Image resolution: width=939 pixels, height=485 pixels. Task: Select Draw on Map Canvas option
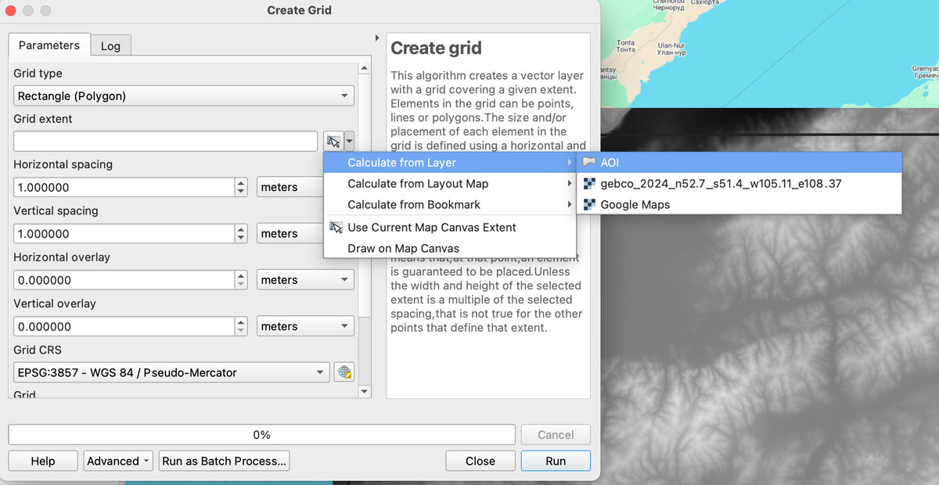(x=403, y=249)
